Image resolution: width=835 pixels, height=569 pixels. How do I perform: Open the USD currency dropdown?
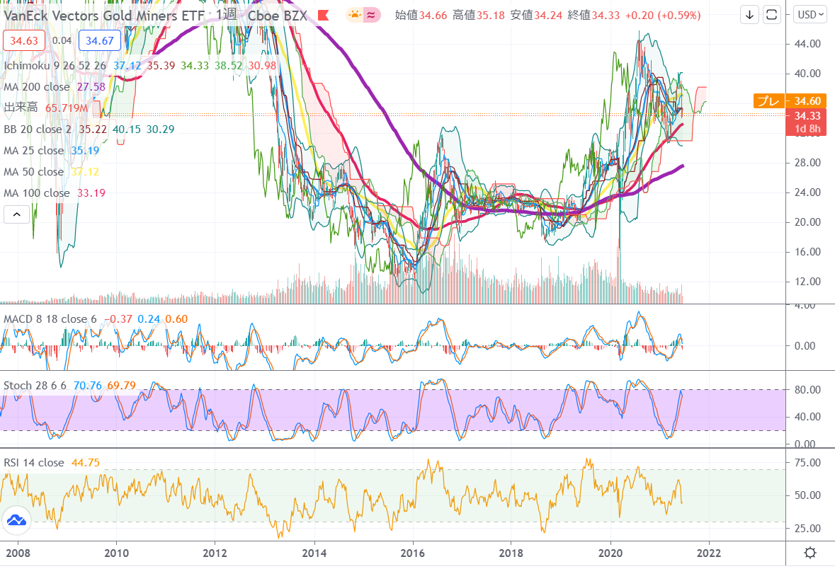(810, 15)
